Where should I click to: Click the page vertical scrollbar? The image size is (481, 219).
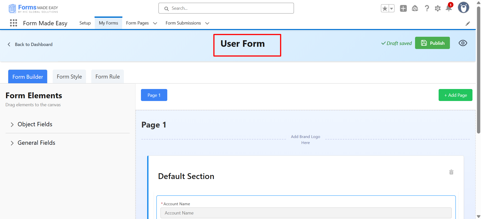click(x=478, y=70)
